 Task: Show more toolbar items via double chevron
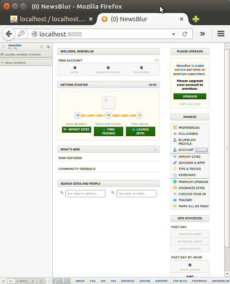pyautogui.click(x=202, y=34)
